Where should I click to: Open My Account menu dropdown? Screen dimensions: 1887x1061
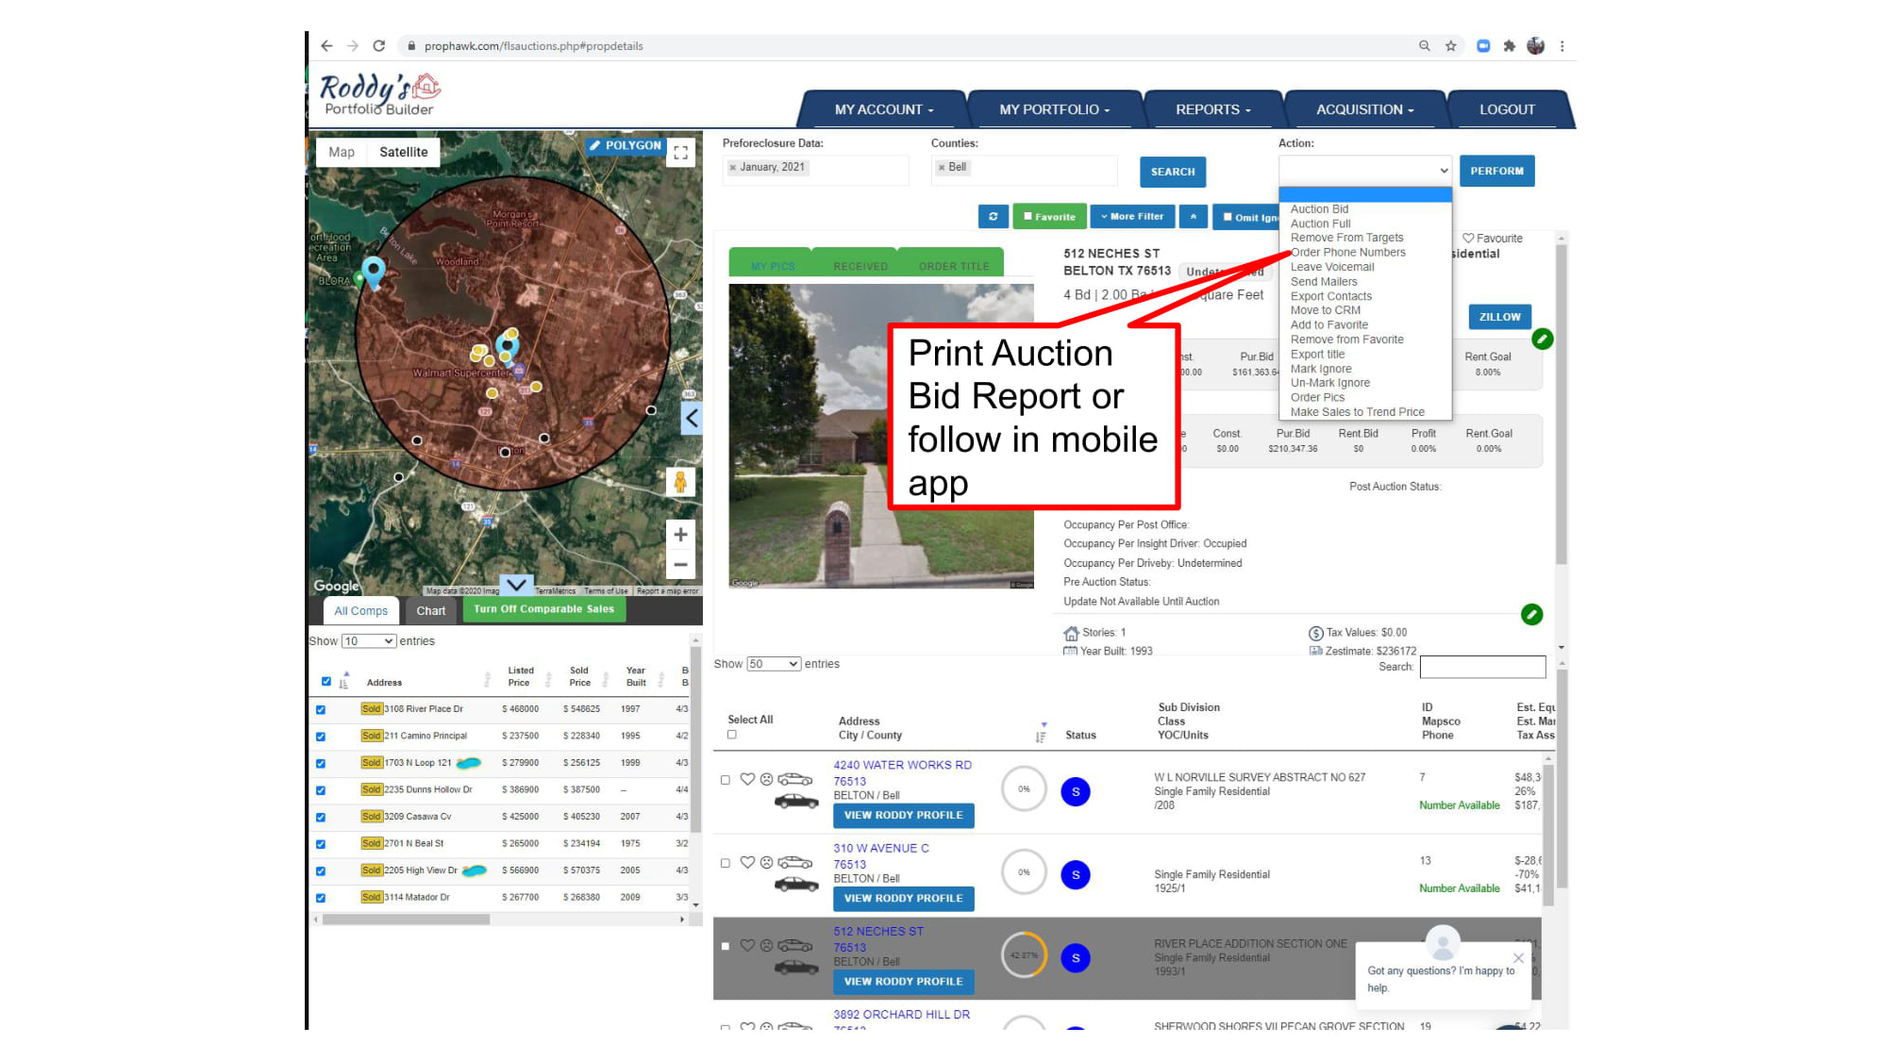[883, 109]
